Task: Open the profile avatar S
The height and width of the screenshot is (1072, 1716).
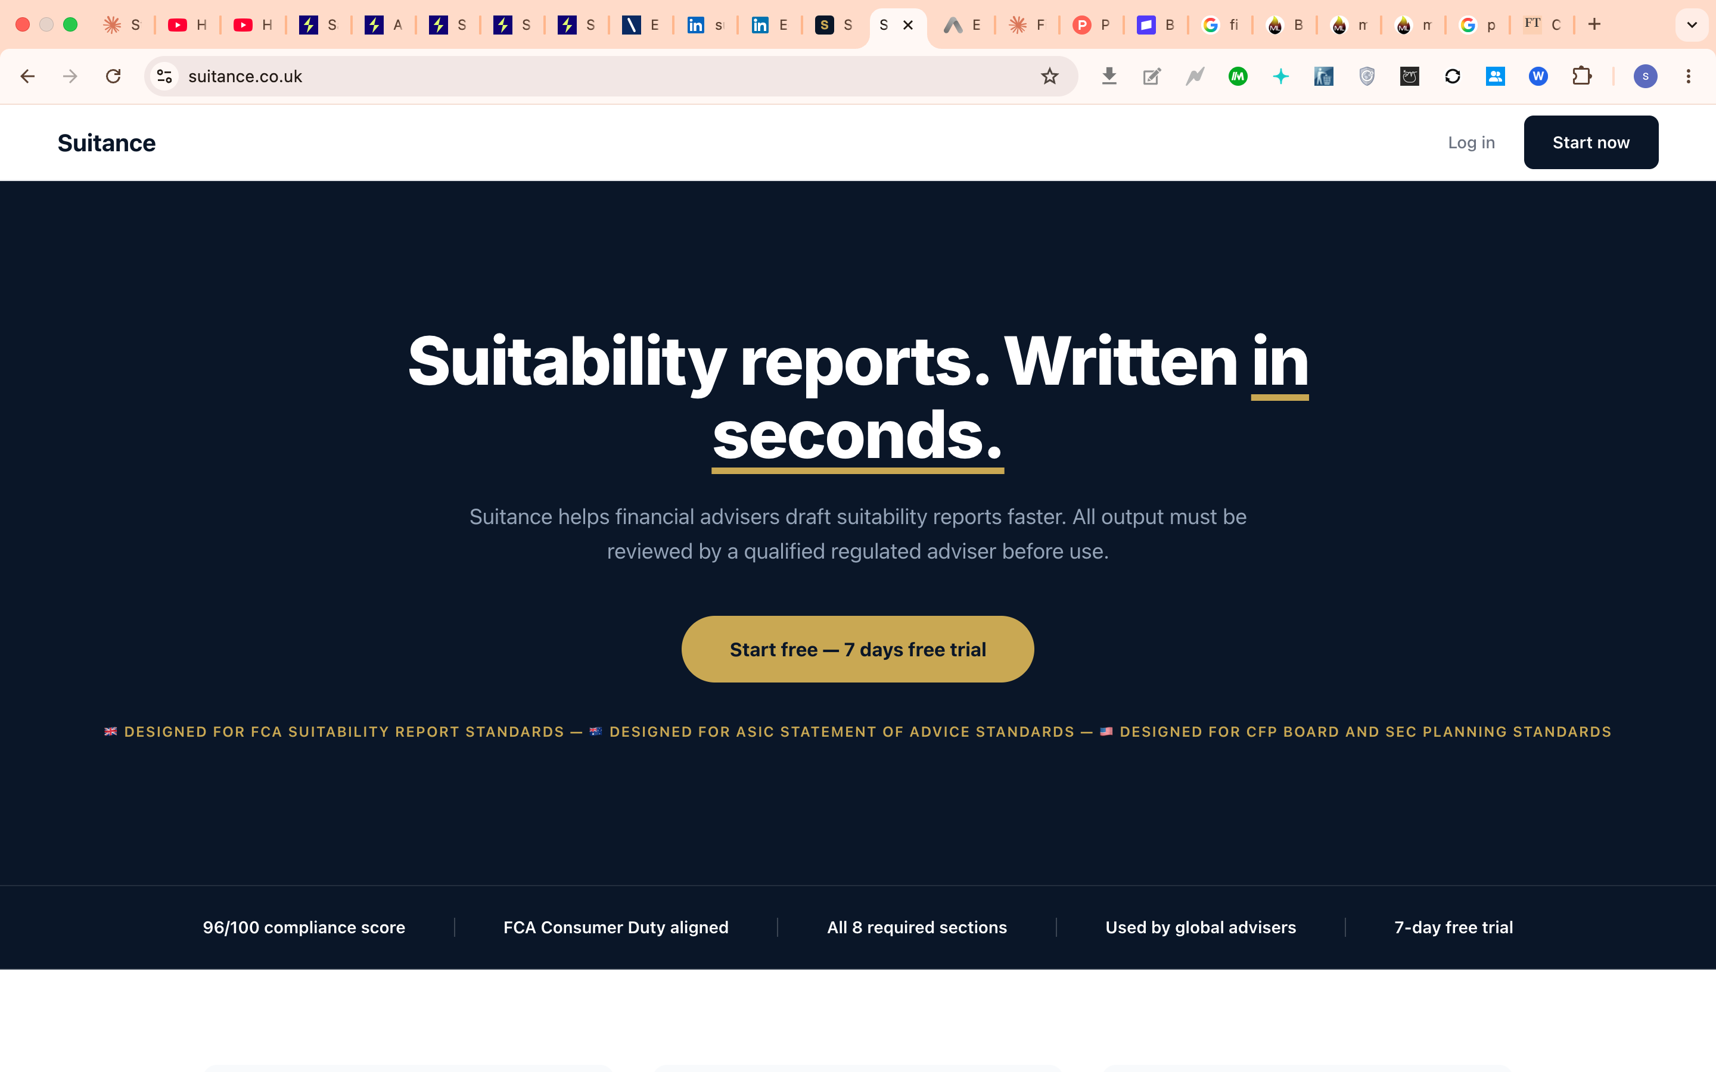Action: tap(1645, 76)
